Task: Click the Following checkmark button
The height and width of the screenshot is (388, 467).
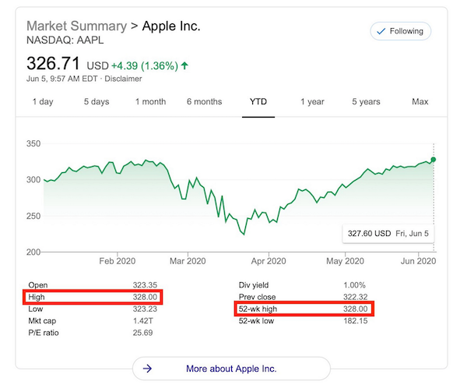Action: (401, 31)
